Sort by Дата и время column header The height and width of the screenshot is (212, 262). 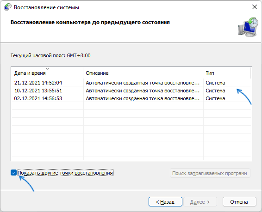[47, 73]
